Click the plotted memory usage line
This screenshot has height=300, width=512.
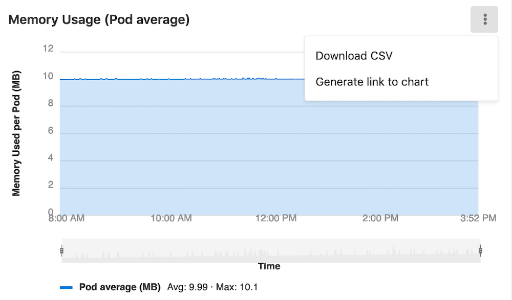click(205, 79)
